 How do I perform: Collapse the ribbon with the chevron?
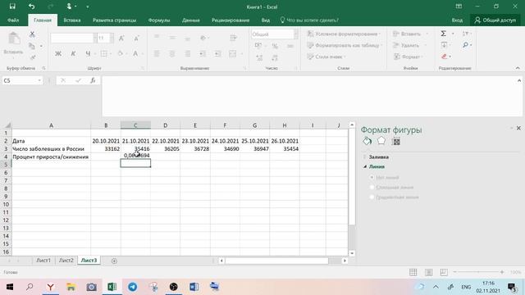(518, 68)
